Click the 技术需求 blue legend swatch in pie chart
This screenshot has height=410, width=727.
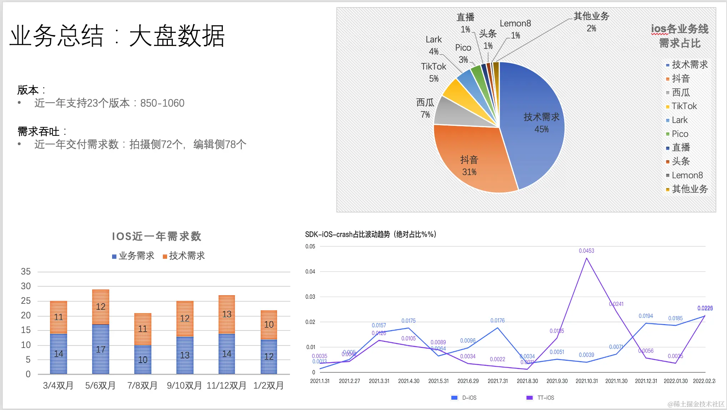667,65
